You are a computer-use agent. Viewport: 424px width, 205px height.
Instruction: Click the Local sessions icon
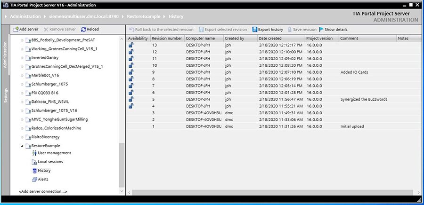click(x=34, y=162)
